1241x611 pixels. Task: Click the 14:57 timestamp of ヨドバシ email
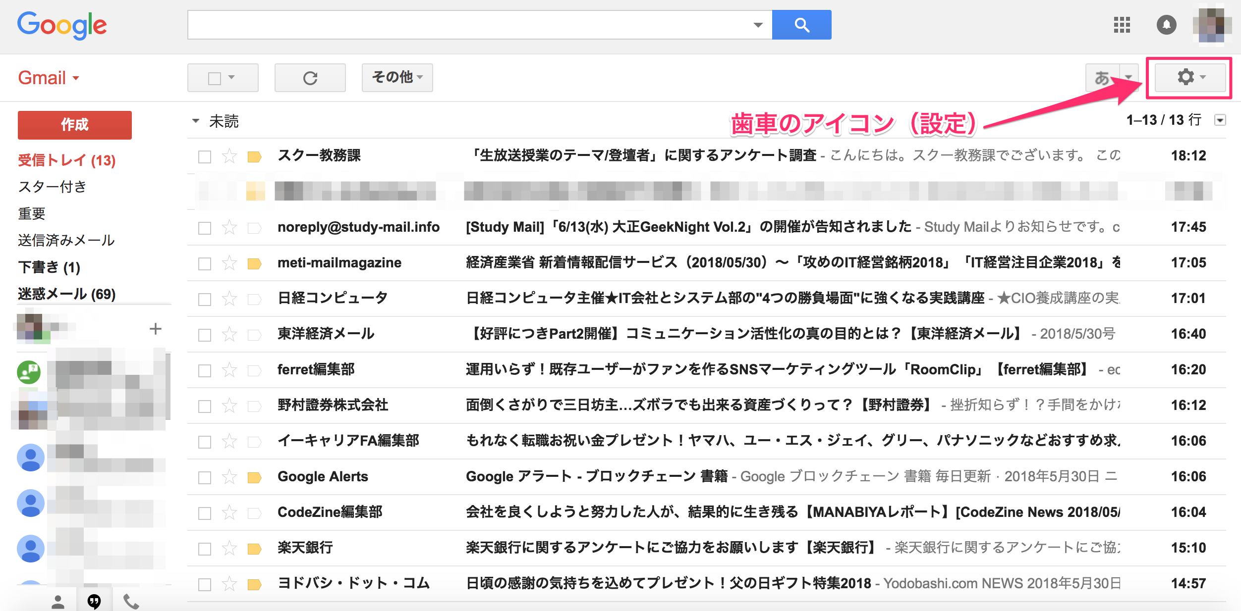point(1188,584)
